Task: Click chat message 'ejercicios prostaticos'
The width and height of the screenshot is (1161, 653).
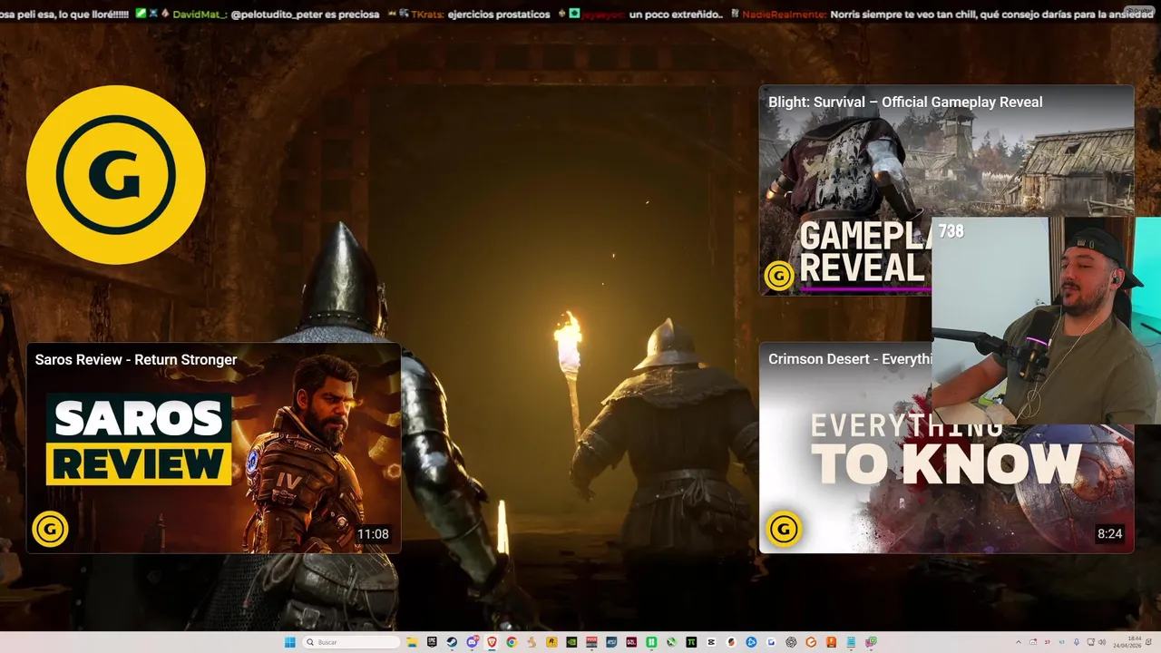Action: pyautogui.click(x=499, y=15)
